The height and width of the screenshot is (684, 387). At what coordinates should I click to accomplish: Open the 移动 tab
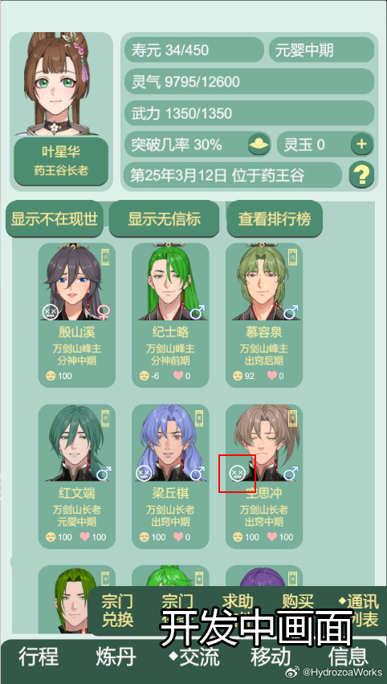(x=271, y=657)
